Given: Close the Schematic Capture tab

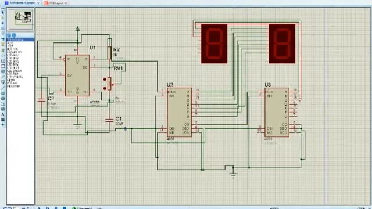Looking at the screenshot, I should pos(38,3).
